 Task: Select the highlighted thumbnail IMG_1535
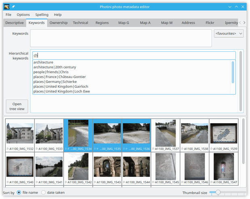[107, 135]
